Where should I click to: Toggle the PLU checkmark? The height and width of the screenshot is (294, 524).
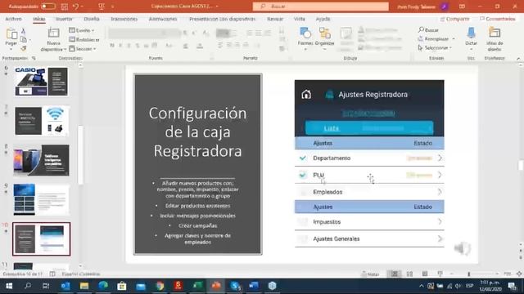point(303,175)
